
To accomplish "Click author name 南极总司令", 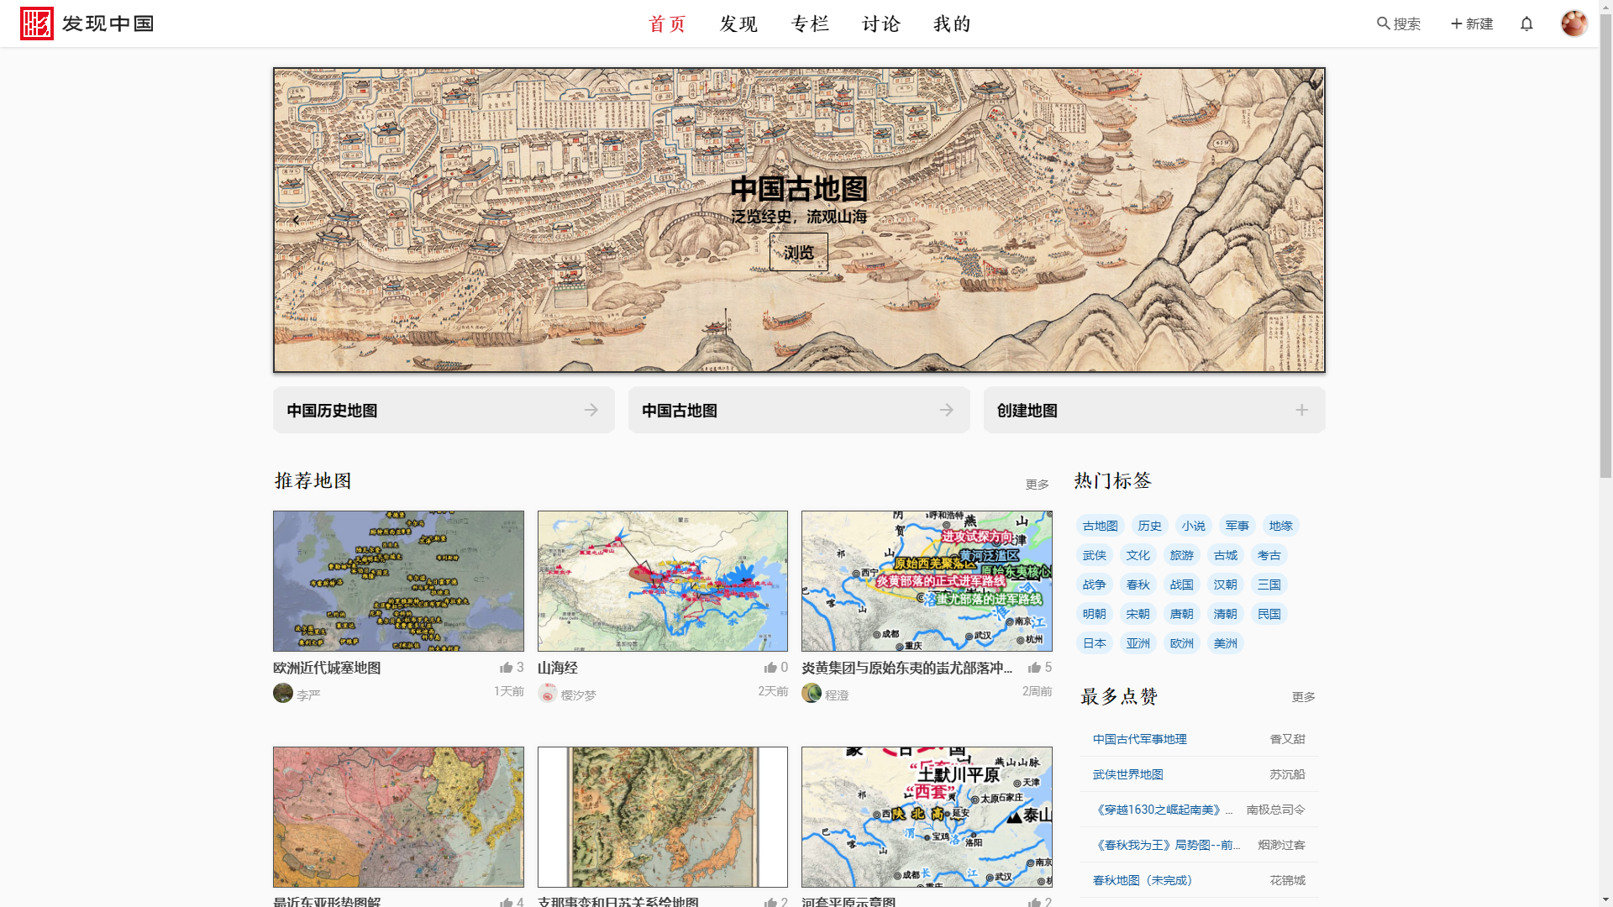I will pos(1275,810).
